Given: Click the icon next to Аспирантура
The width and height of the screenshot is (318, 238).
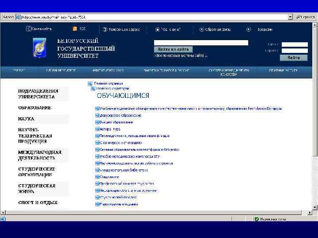Looking at the screenshot, I should 97,129.
